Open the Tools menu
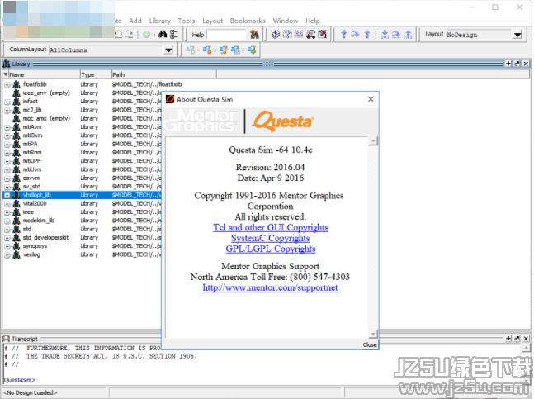The width and height of the screenshot is (534, 399). 187,21
